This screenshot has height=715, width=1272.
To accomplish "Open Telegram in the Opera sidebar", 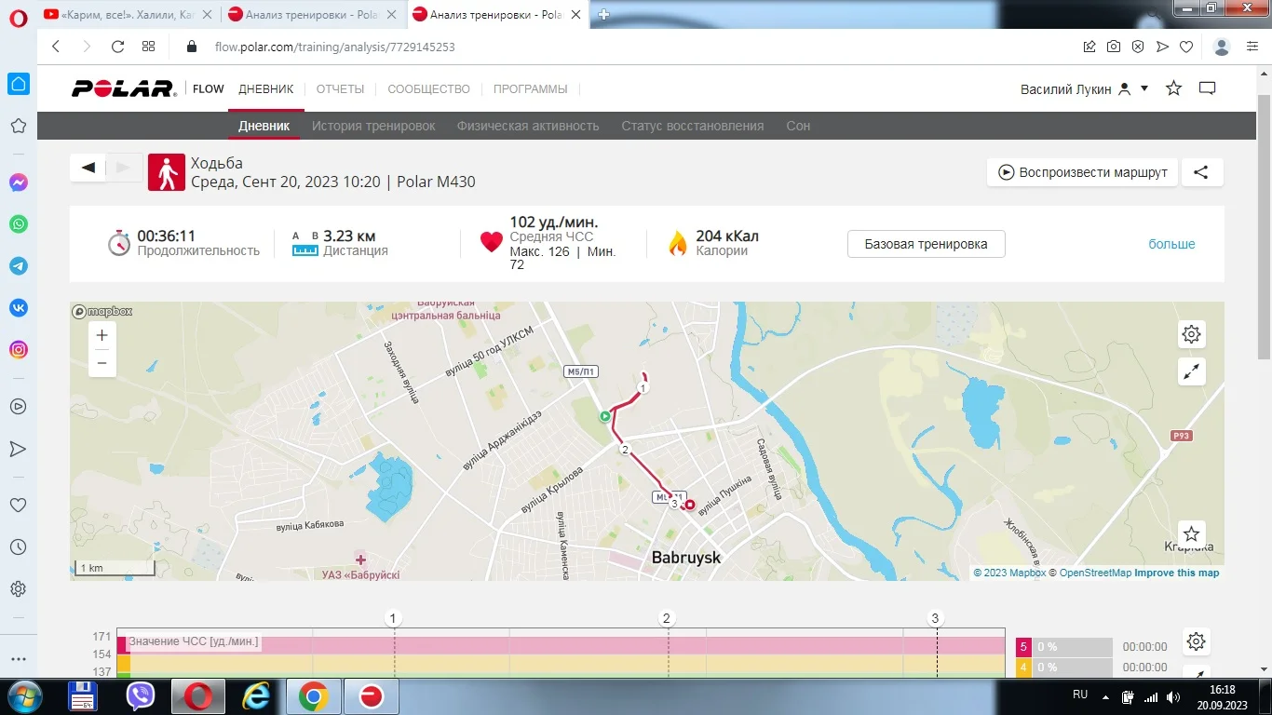I will (x=18, y=266).
